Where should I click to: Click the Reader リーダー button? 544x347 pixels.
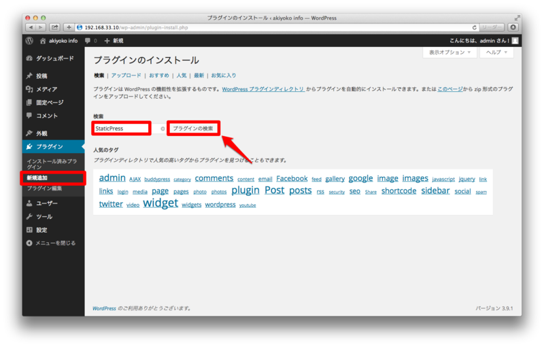click(492, 27)
